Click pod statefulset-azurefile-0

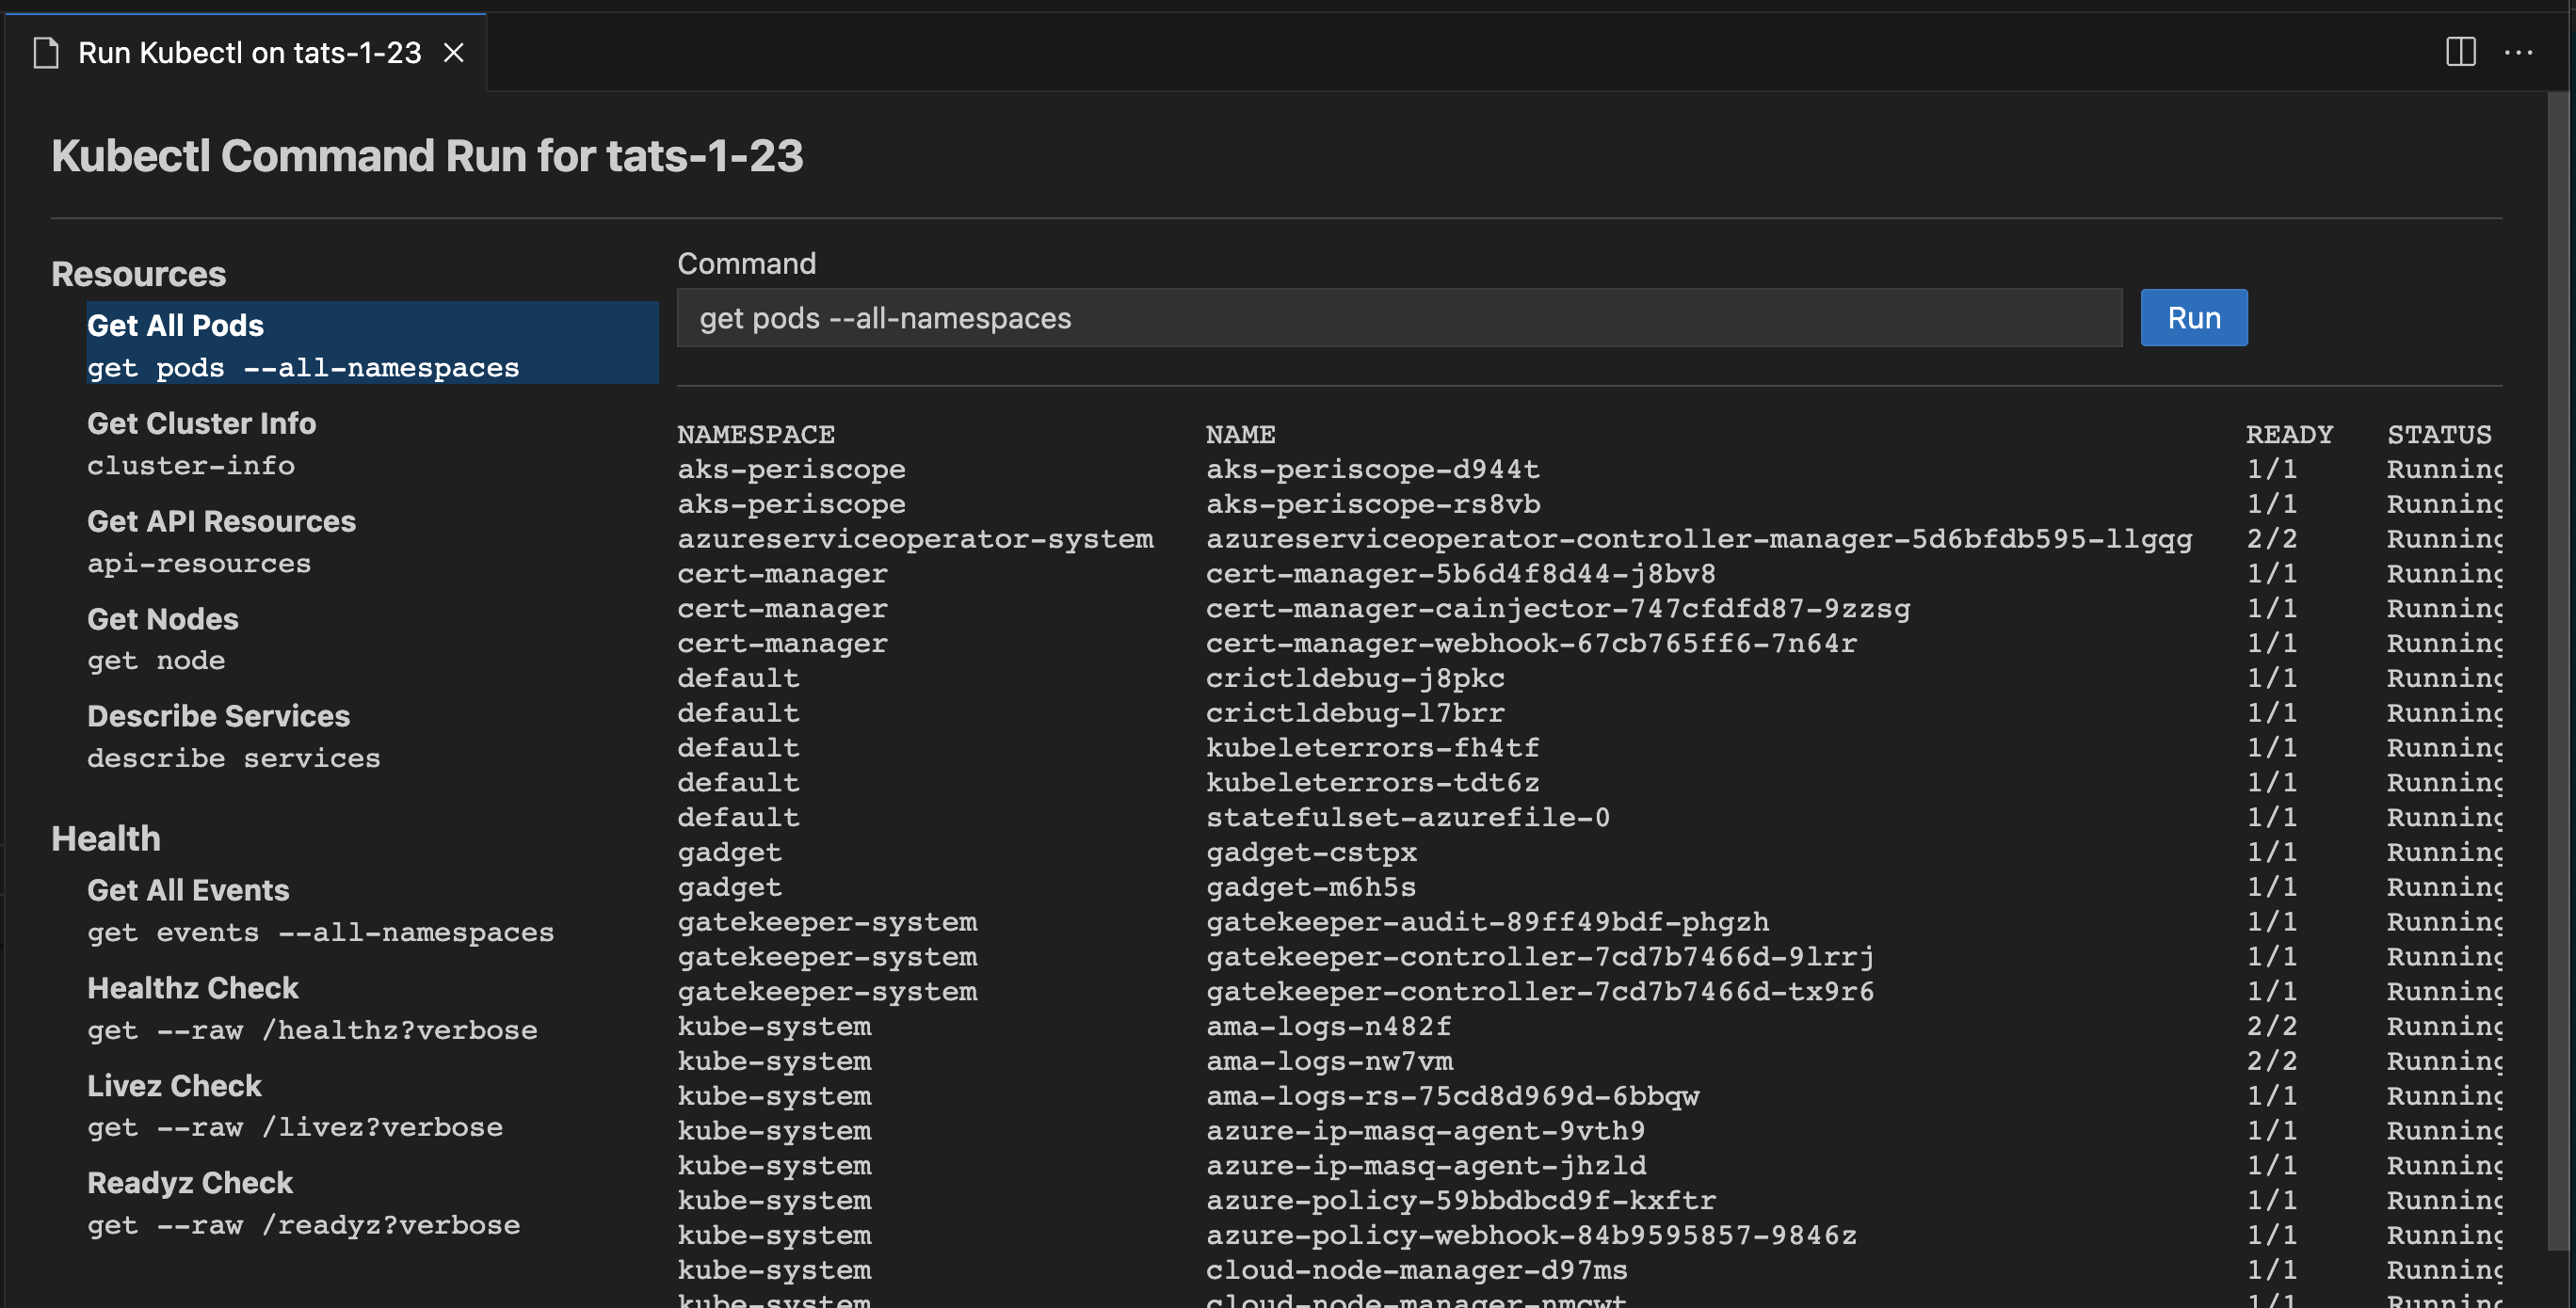(x=1408, y=818)
